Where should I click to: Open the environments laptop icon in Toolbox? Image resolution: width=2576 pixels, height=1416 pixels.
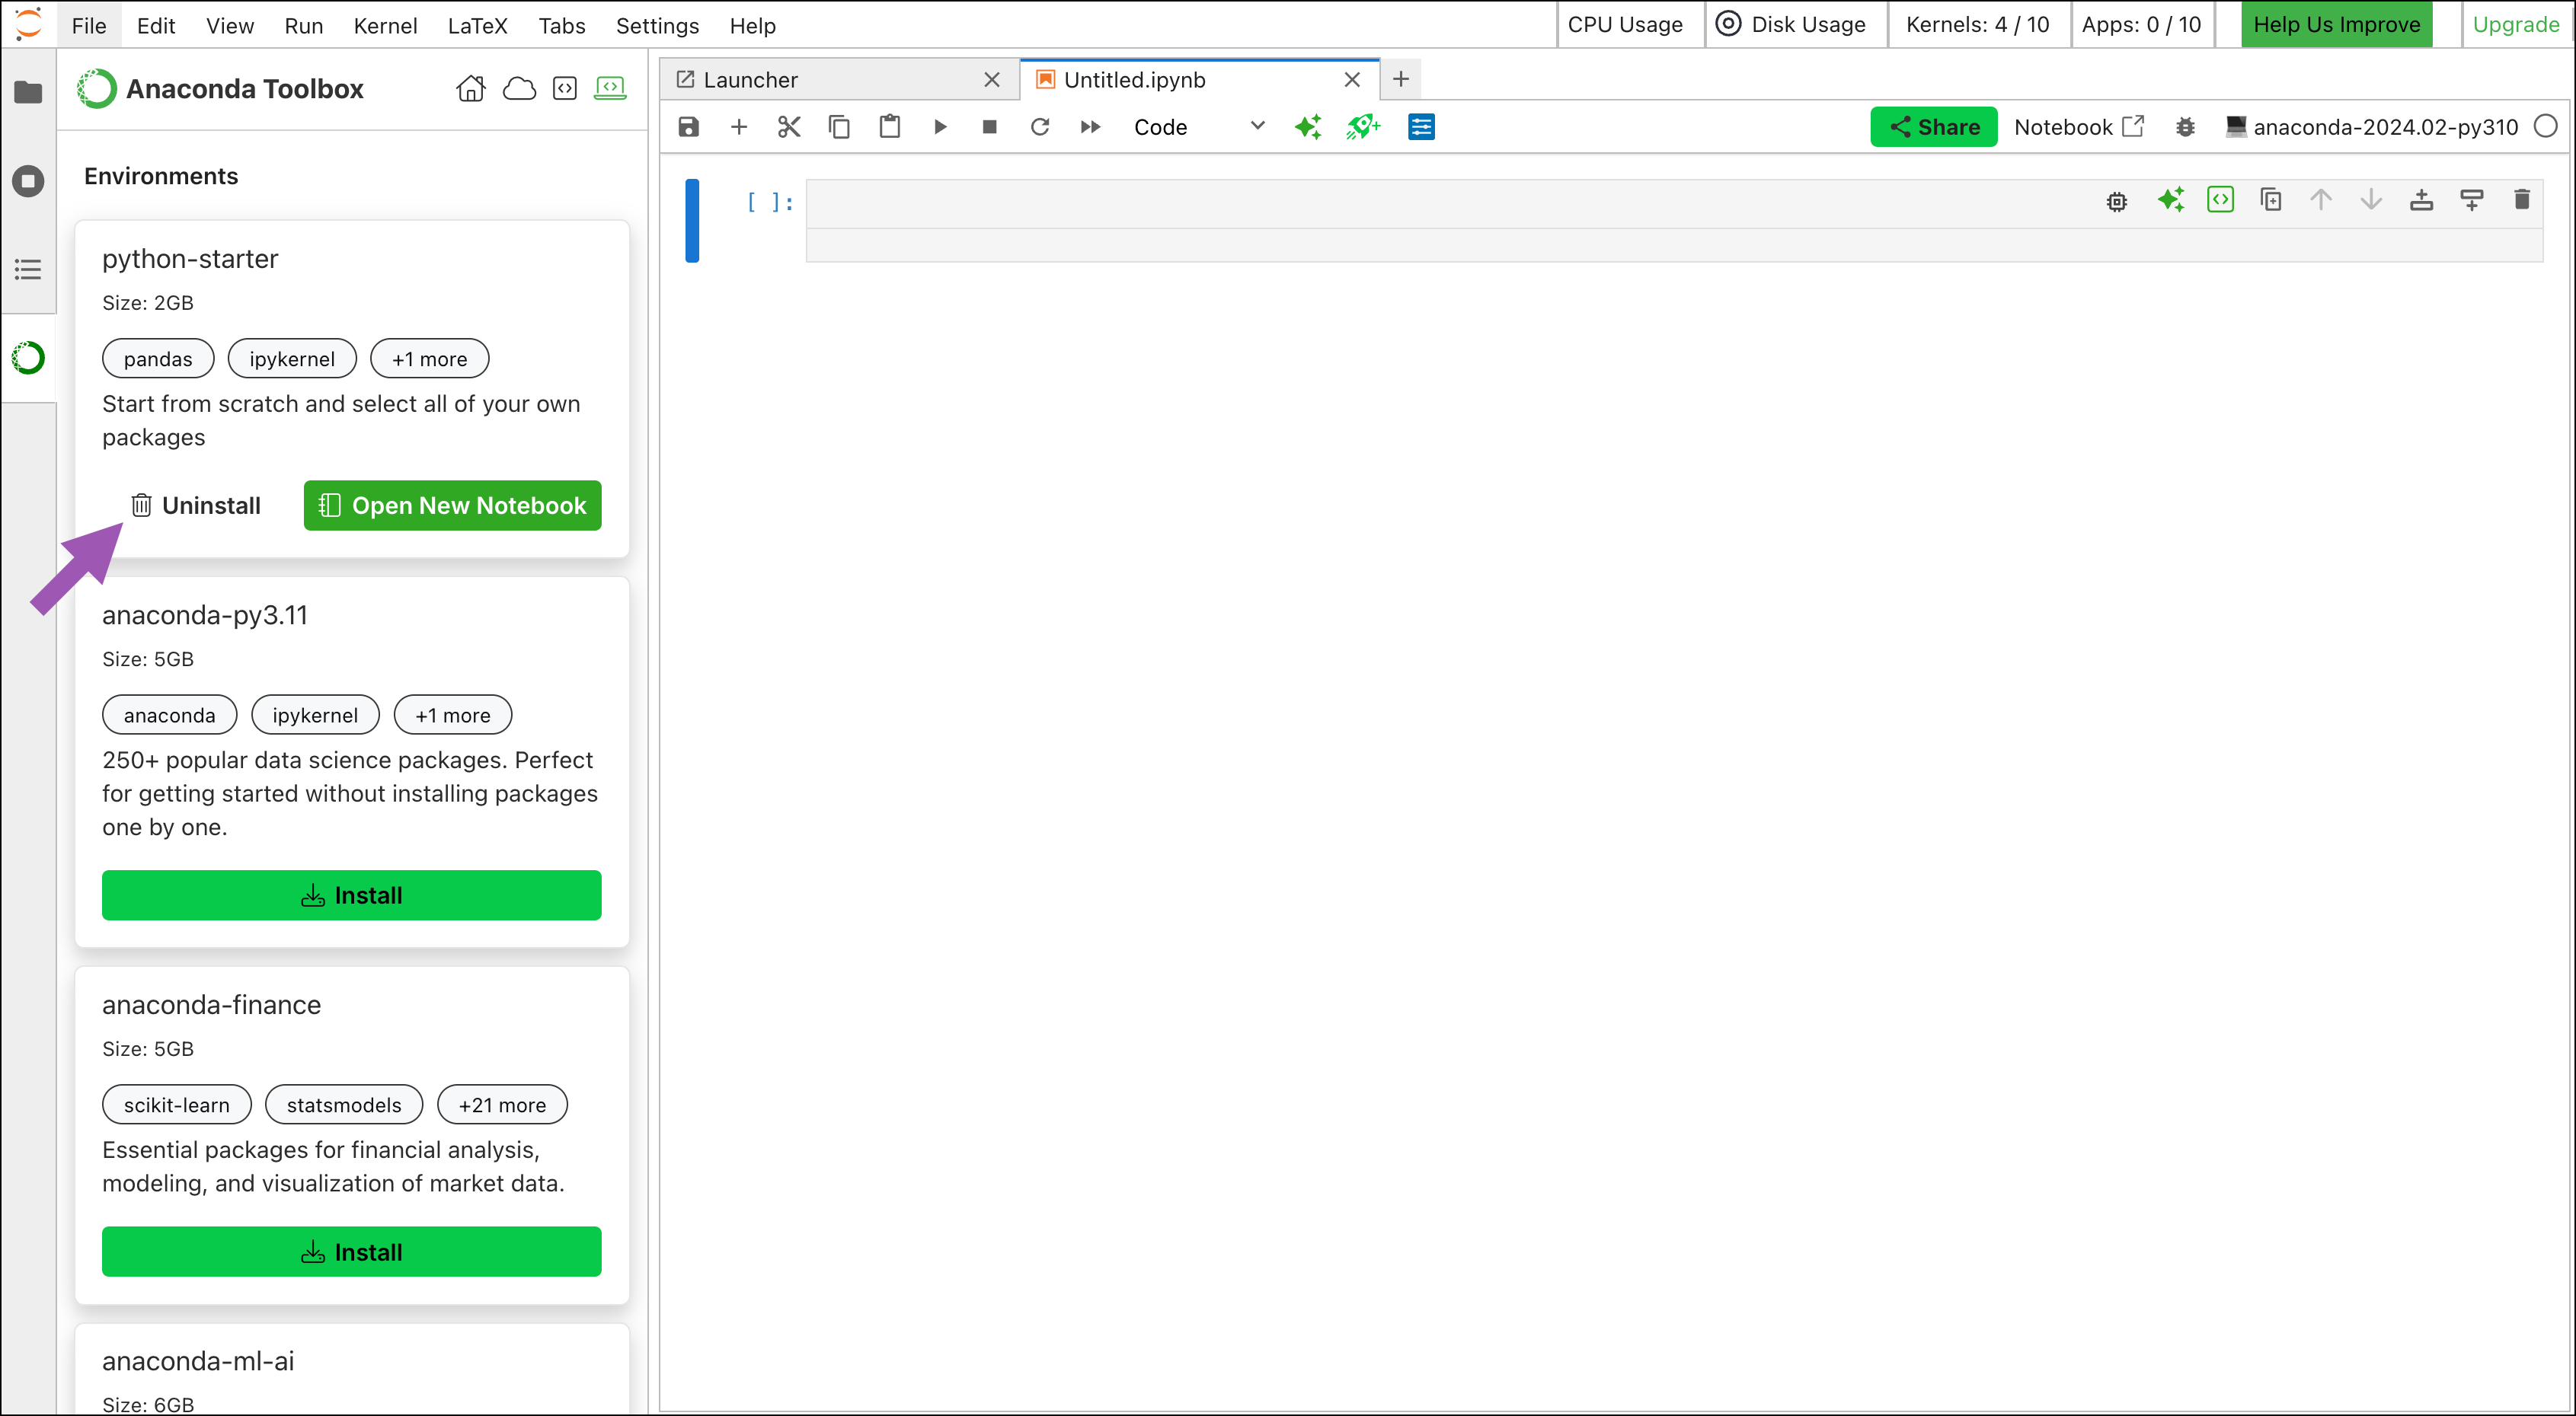(x=610, y=89)
